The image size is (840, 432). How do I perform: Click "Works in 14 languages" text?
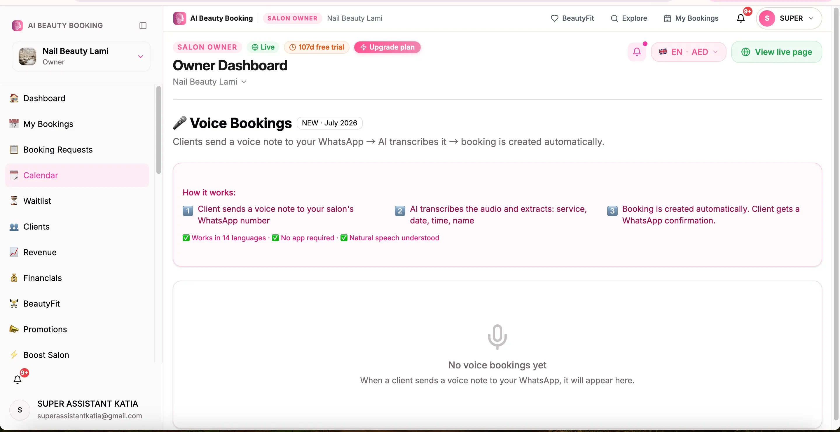click(x=228, y=238)
